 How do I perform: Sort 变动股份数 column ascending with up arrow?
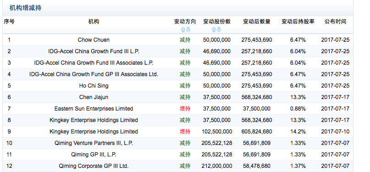tap(214, 30)
